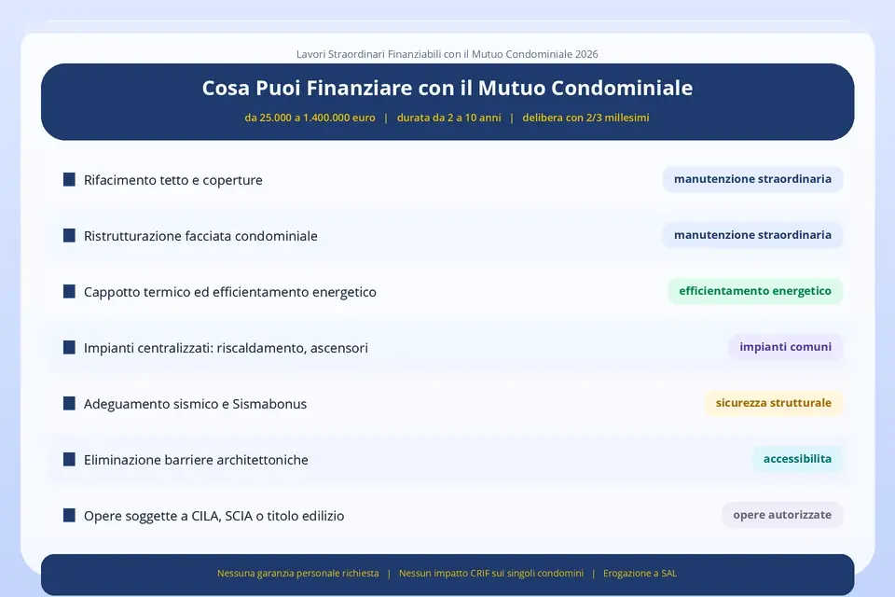The height and width of the screenshot is (597, 895).
Task: Select the teal accessibilita tag
Action: click(797, 459)
